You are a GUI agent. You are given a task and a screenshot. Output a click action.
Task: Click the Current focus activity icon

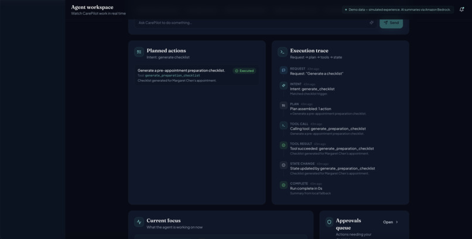point(139,222)
